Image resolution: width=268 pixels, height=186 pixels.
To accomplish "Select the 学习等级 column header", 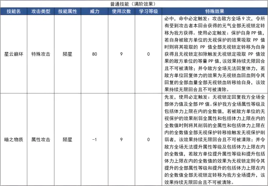I will [x=148, y=11].
